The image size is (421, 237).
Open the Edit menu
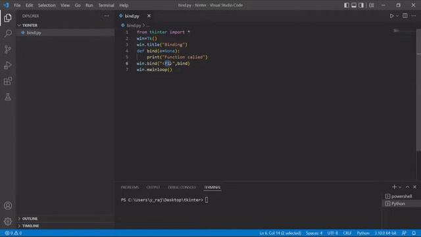[29, 5]
